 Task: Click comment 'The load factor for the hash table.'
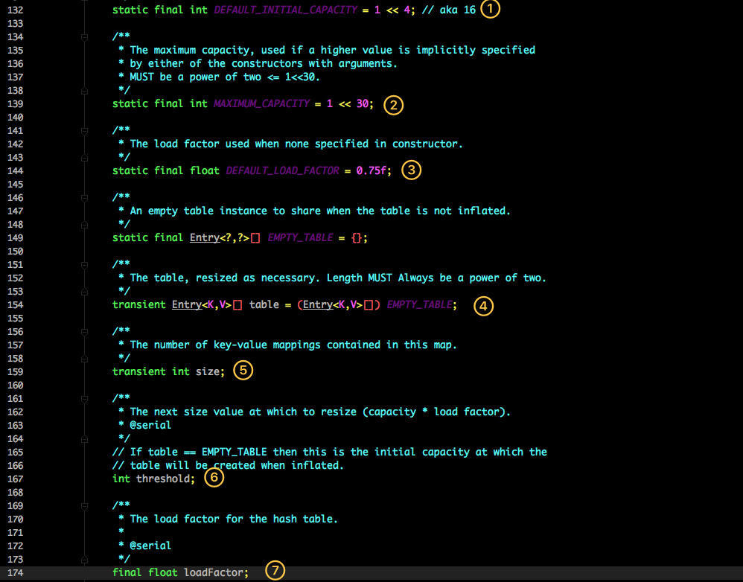(x=234, y=519)
